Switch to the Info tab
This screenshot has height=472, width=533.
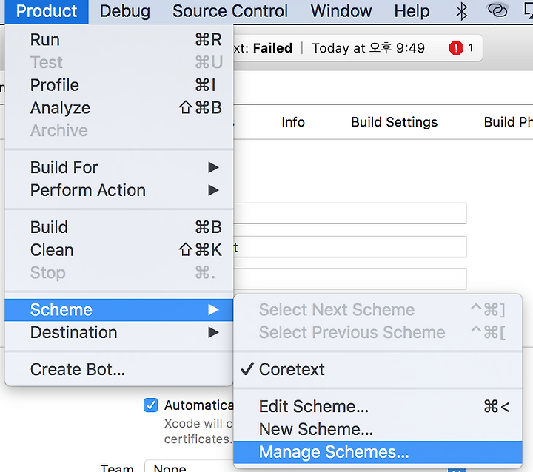coord(293,122)
